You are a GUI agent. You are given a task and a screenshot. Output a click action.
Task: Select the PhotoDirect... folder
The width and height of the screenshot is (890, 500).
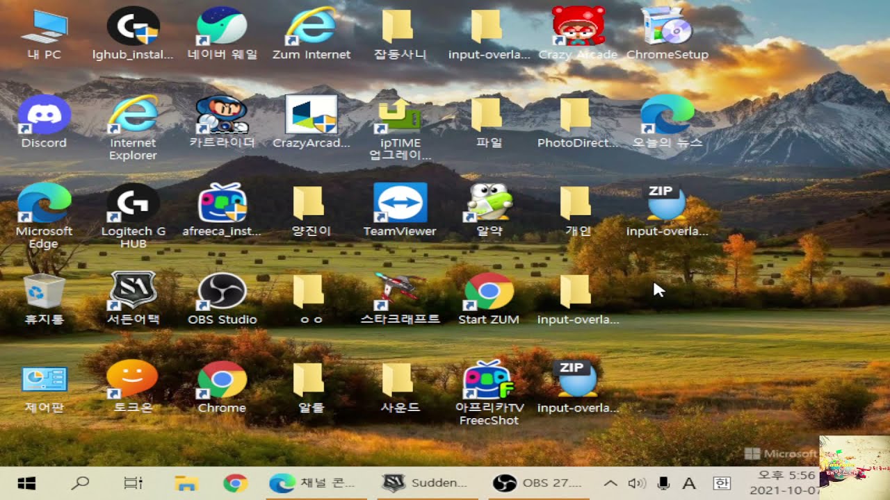577,122
